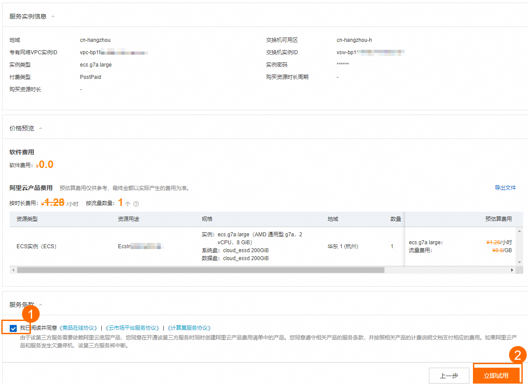Click the 预估算费用 column header
Viewport: 528px width, 384px height.
tap(498, 219)
